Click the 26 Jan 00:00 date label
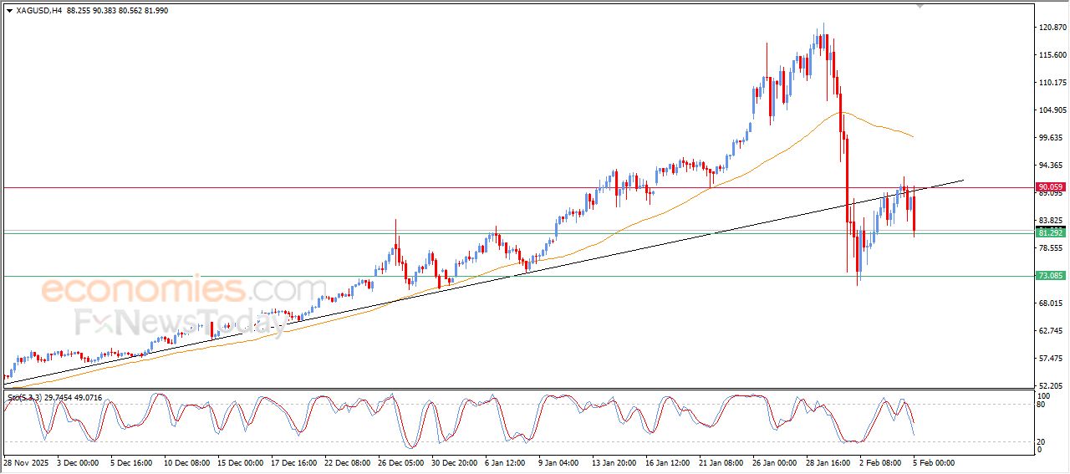The image size is (1070, 474). [775, 462]
